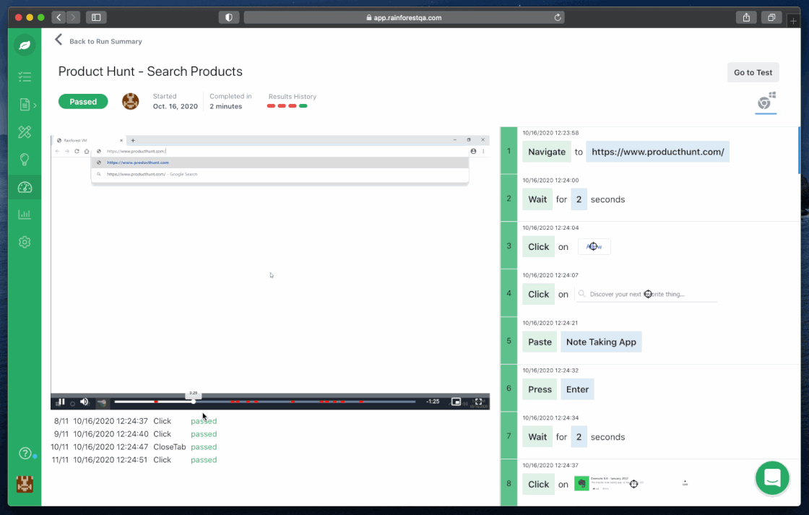Image resolution: width=809 pixels, height=515 pixels.
Task: Select step 2 Wait for 2 seconds
Action: tap(650, 198)
